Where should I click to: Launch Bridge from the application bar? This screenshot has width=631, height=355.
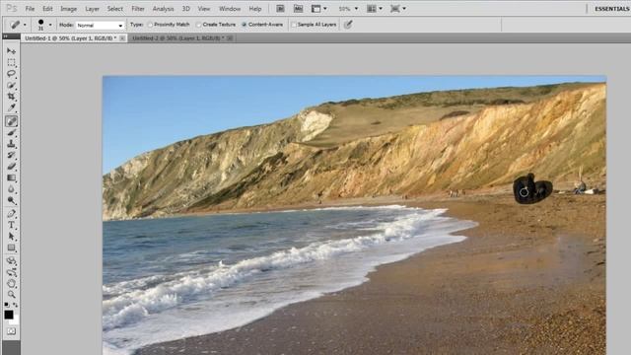coord(280,9)
